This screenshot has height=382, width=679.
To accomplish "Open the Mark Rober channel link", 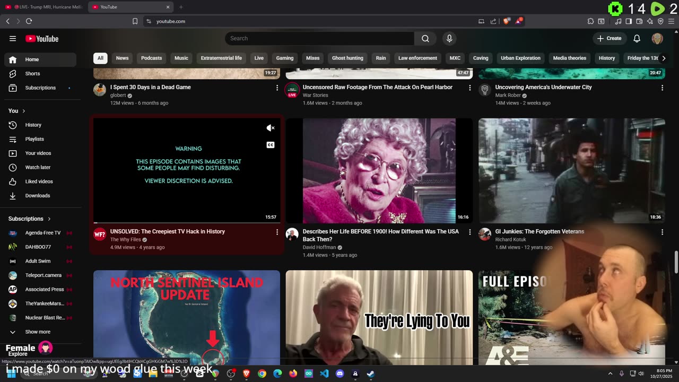I will 508,95.
